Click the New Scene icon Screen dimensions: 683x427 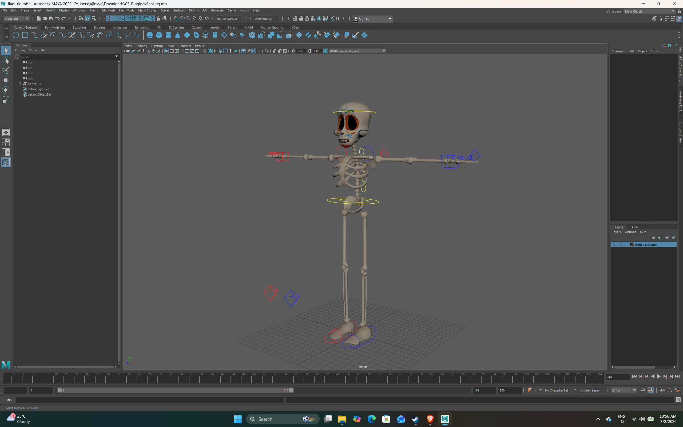[x=39, y=19]
